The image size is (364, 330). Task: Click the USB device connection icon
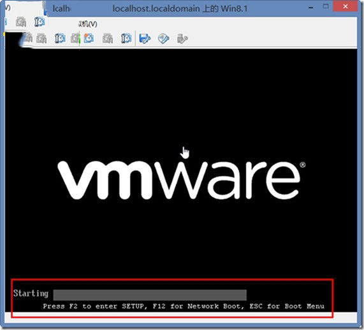pos(182,38)
